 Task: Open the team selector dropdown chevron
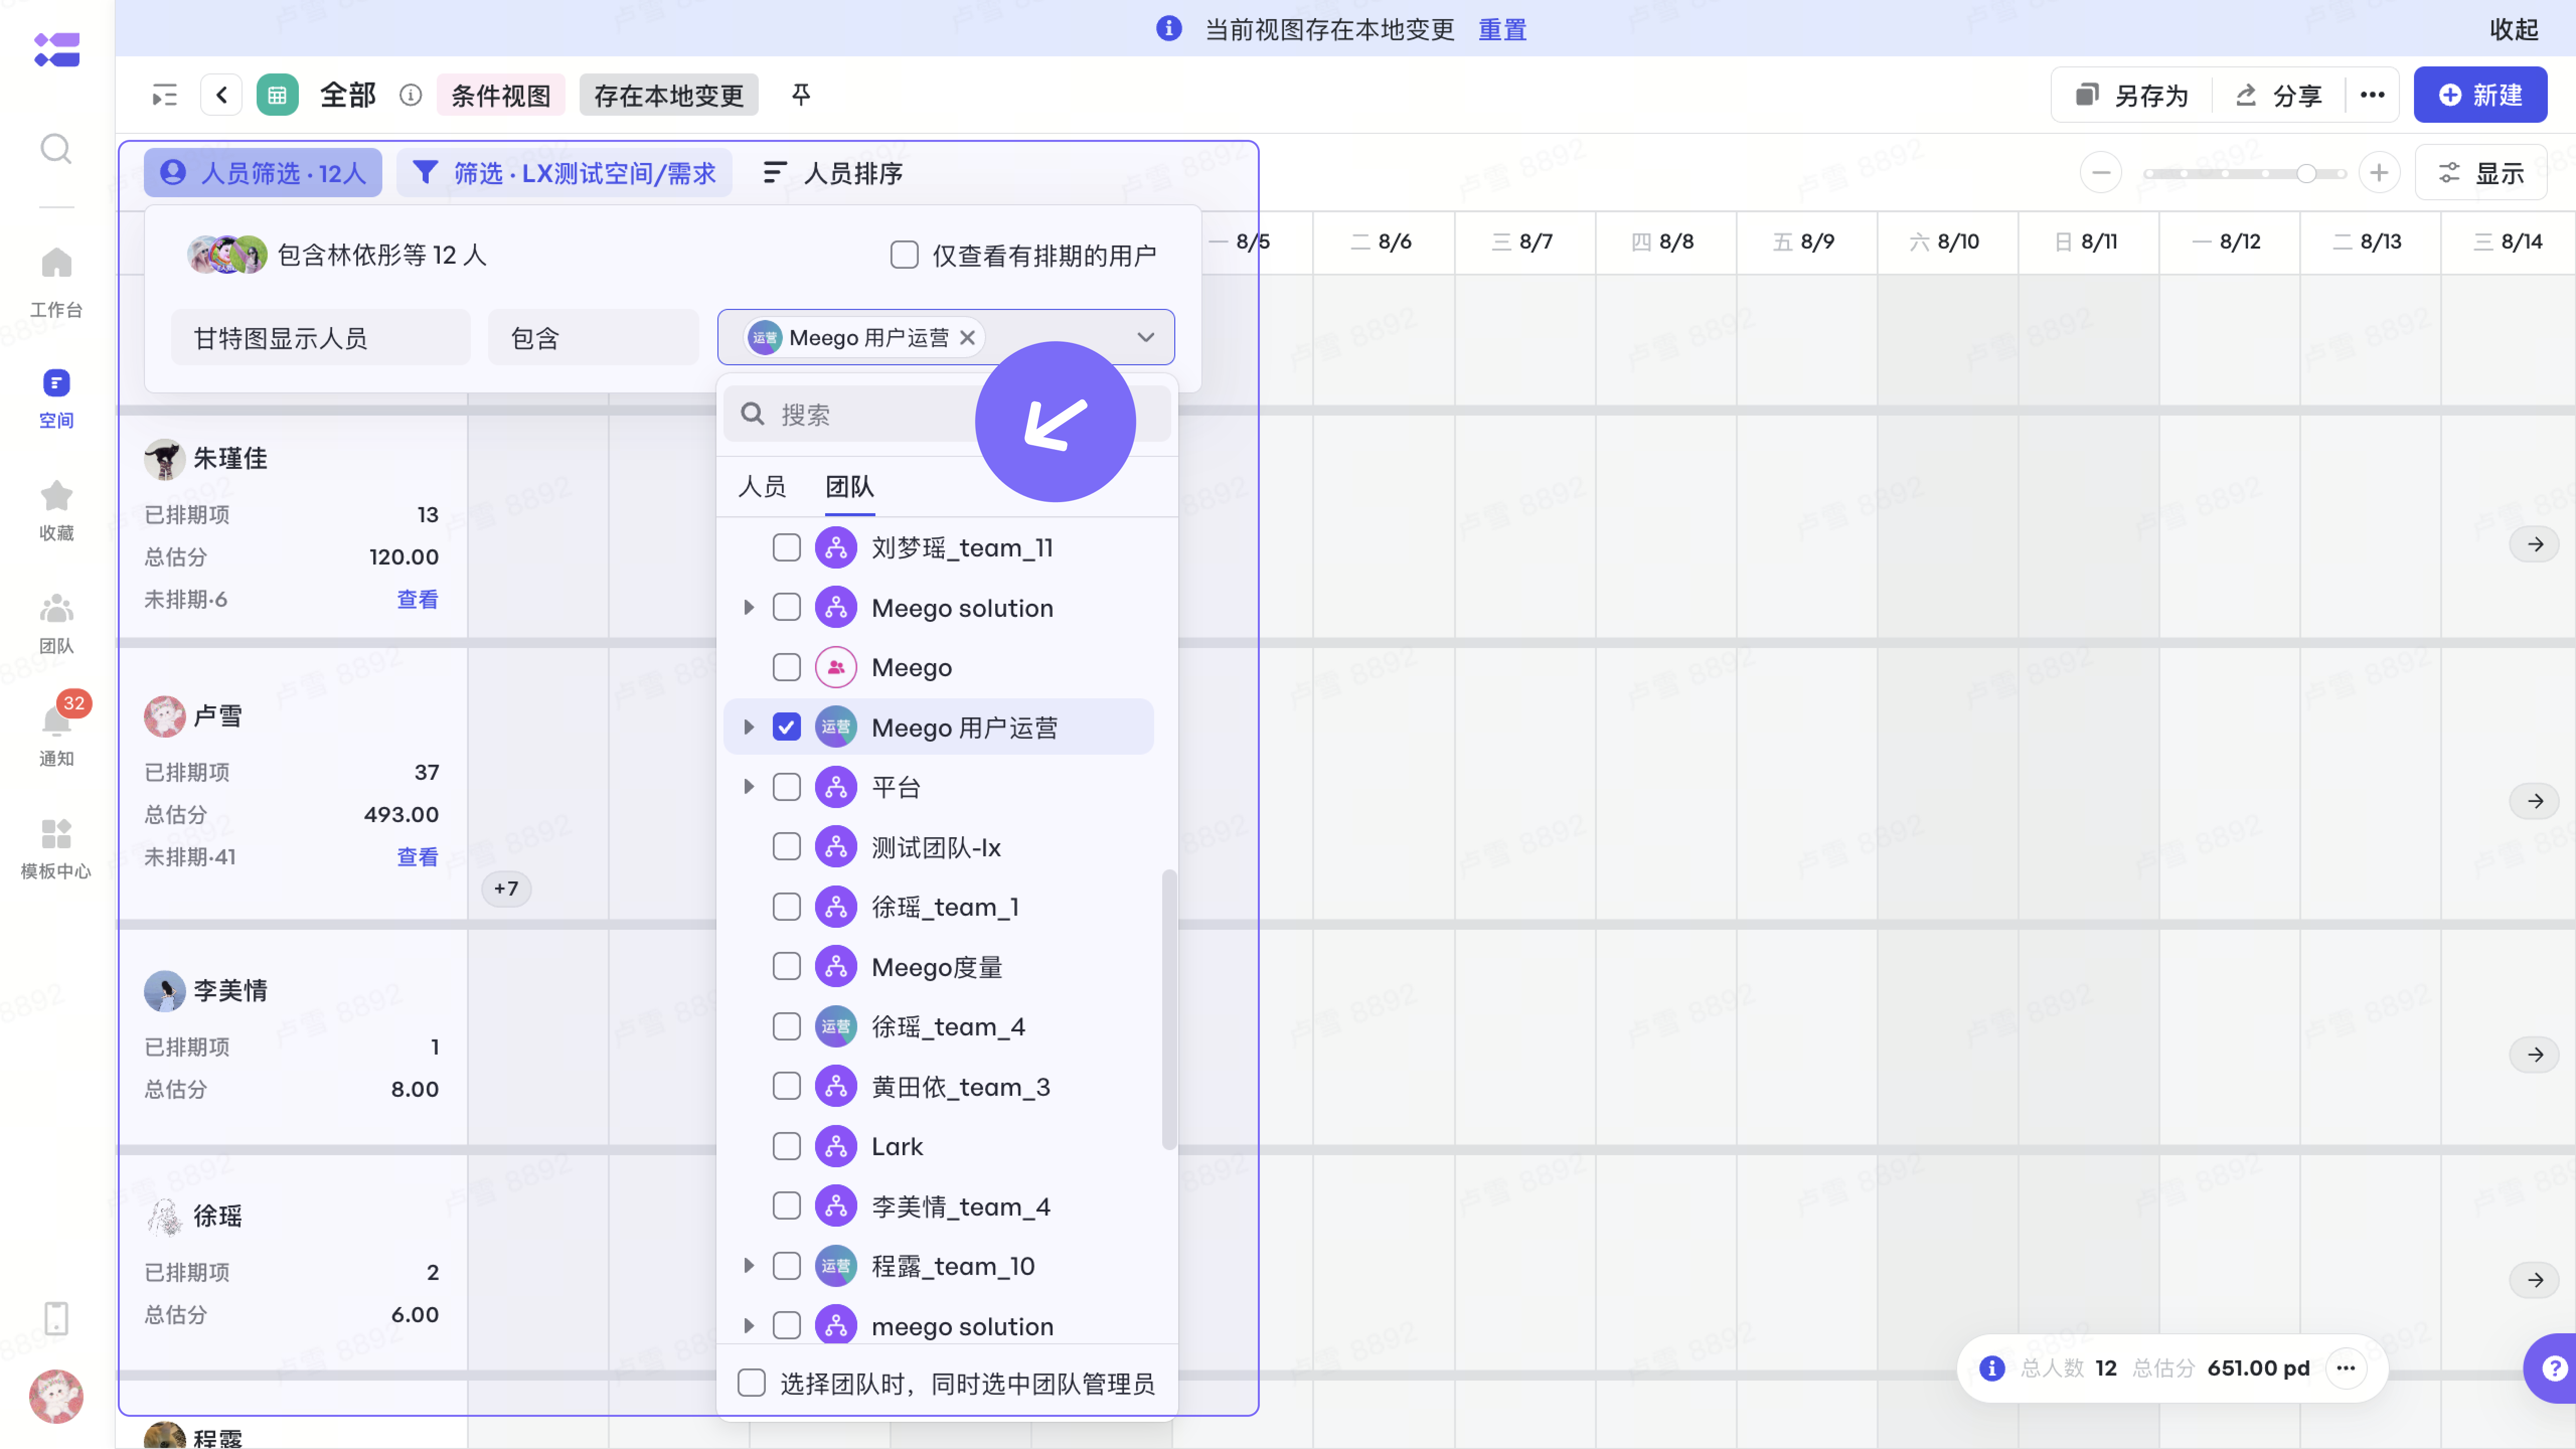pos(1146,338)
